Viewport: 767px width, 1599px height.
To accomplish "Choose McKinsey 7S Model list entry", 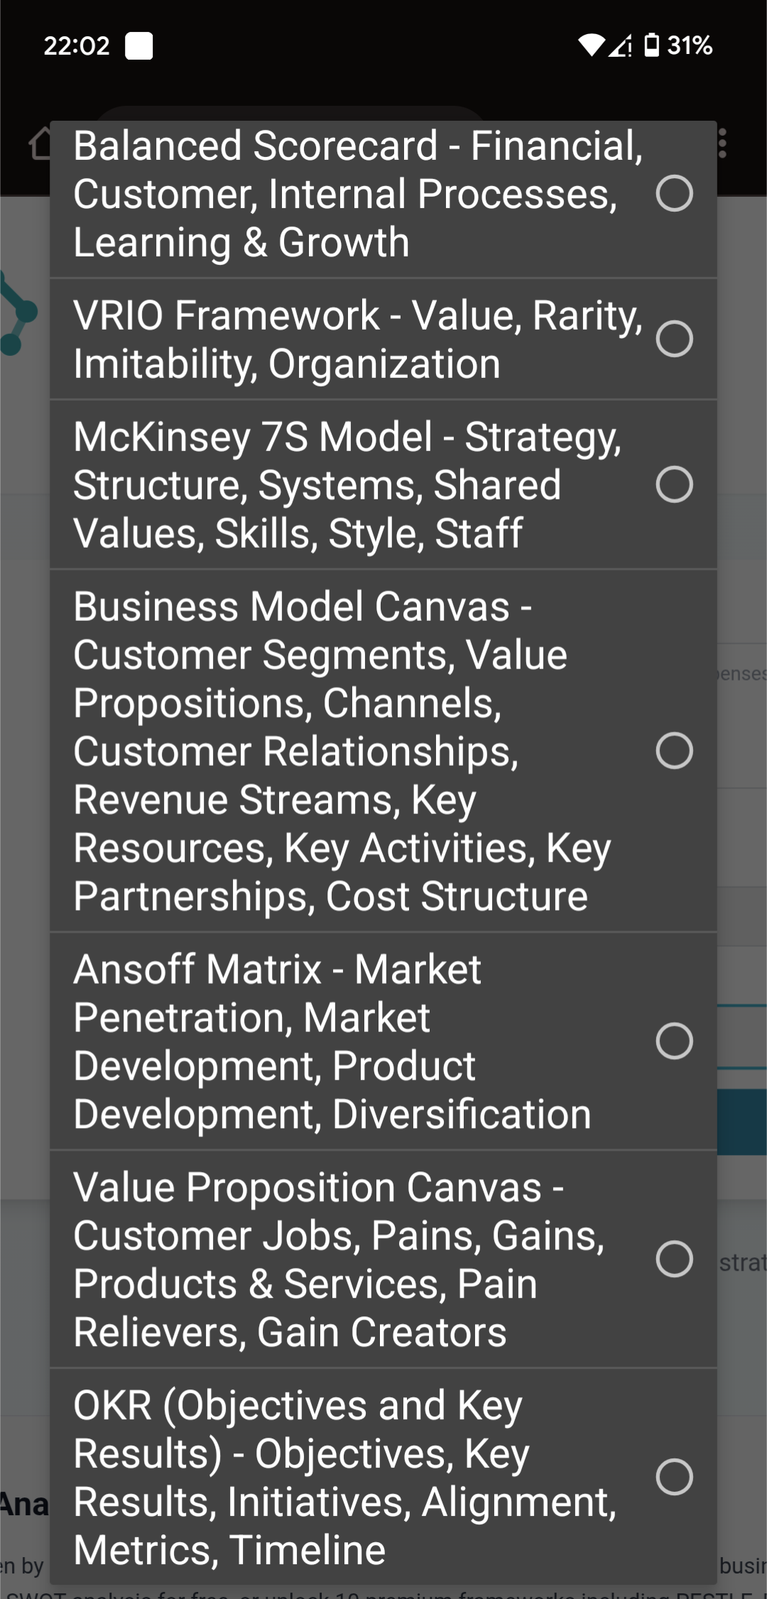I will point(355,484).
